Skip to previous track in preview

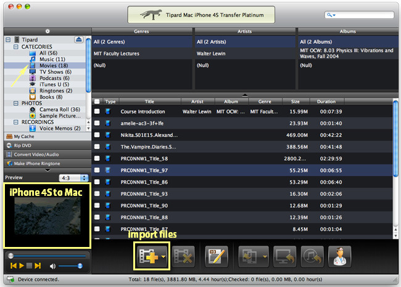point(14,266)
